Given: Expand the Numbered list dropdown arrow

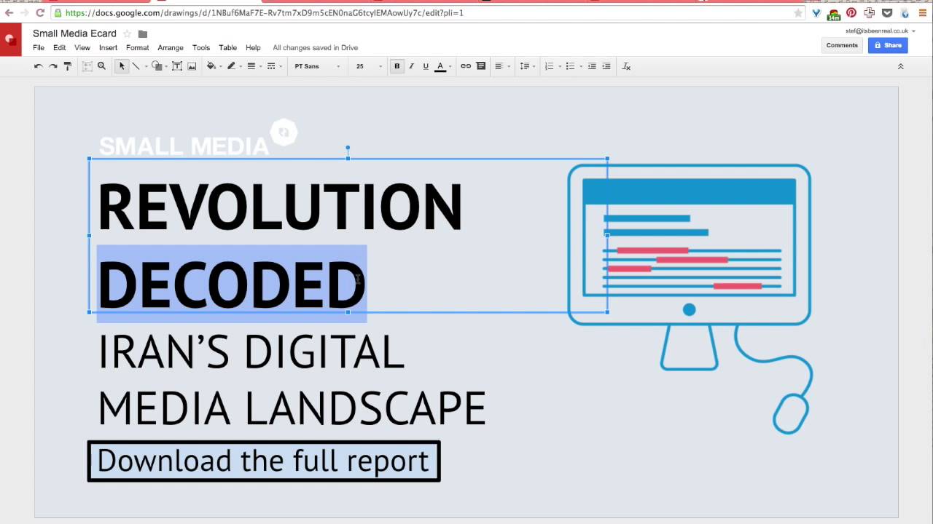Looking at the screenshot, I should click(x=560, y=67).
